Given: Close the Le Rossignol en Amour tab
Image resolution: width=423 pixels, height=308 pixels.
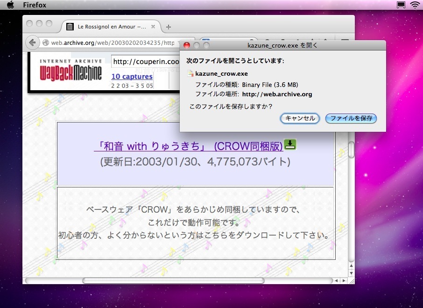Looking at the screenshot, I should pyautogui.click(x=153, y=27).
